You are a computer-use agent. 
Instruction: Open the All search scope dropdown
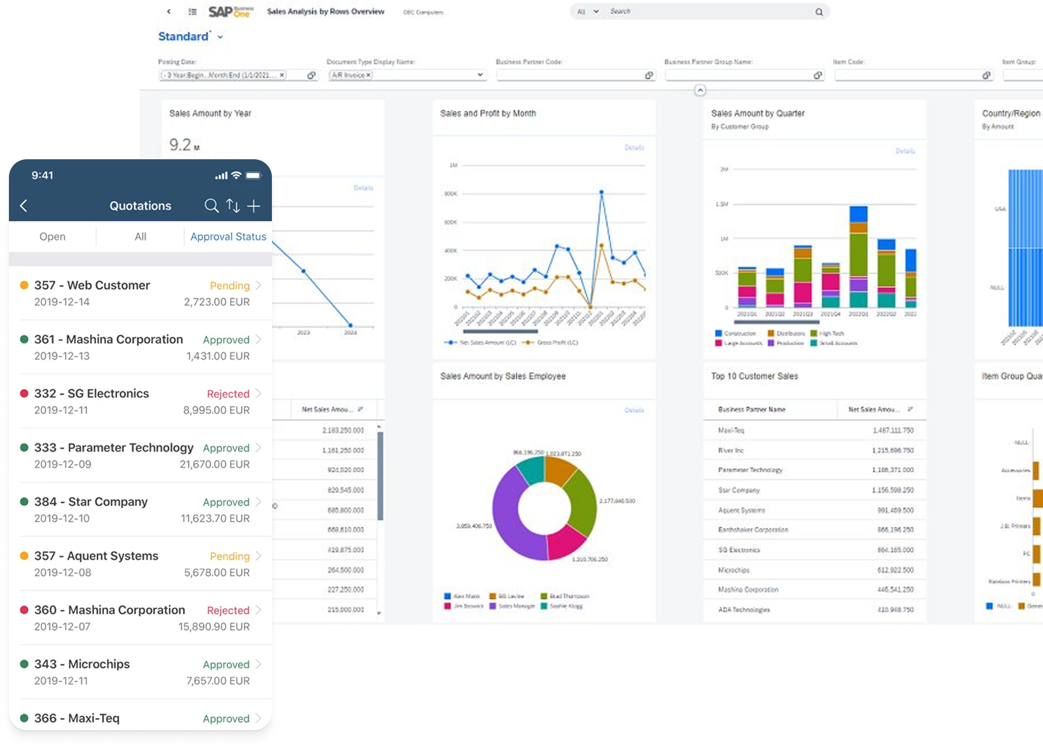(595, 12)
